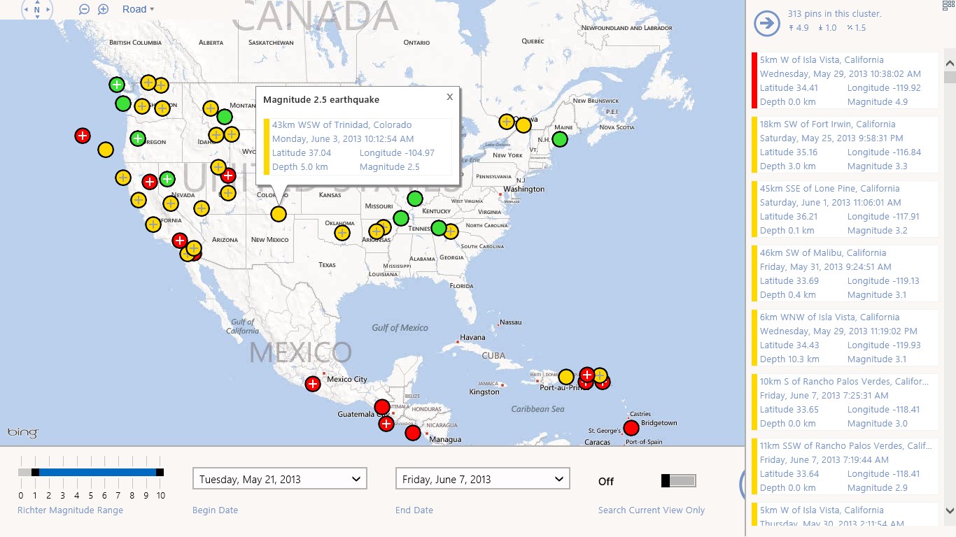
Task: Open the Begin Date dropdown
Action: pyautogui.click(x=279, y=478)
